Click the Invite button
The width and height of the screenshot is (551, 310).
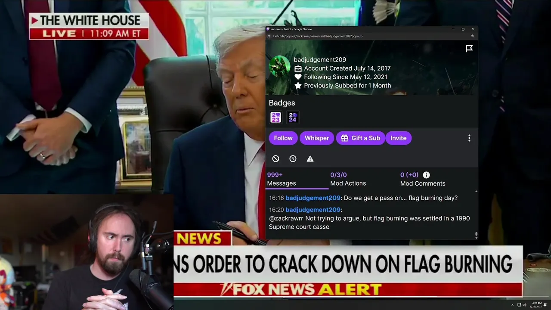click(399, 138)
